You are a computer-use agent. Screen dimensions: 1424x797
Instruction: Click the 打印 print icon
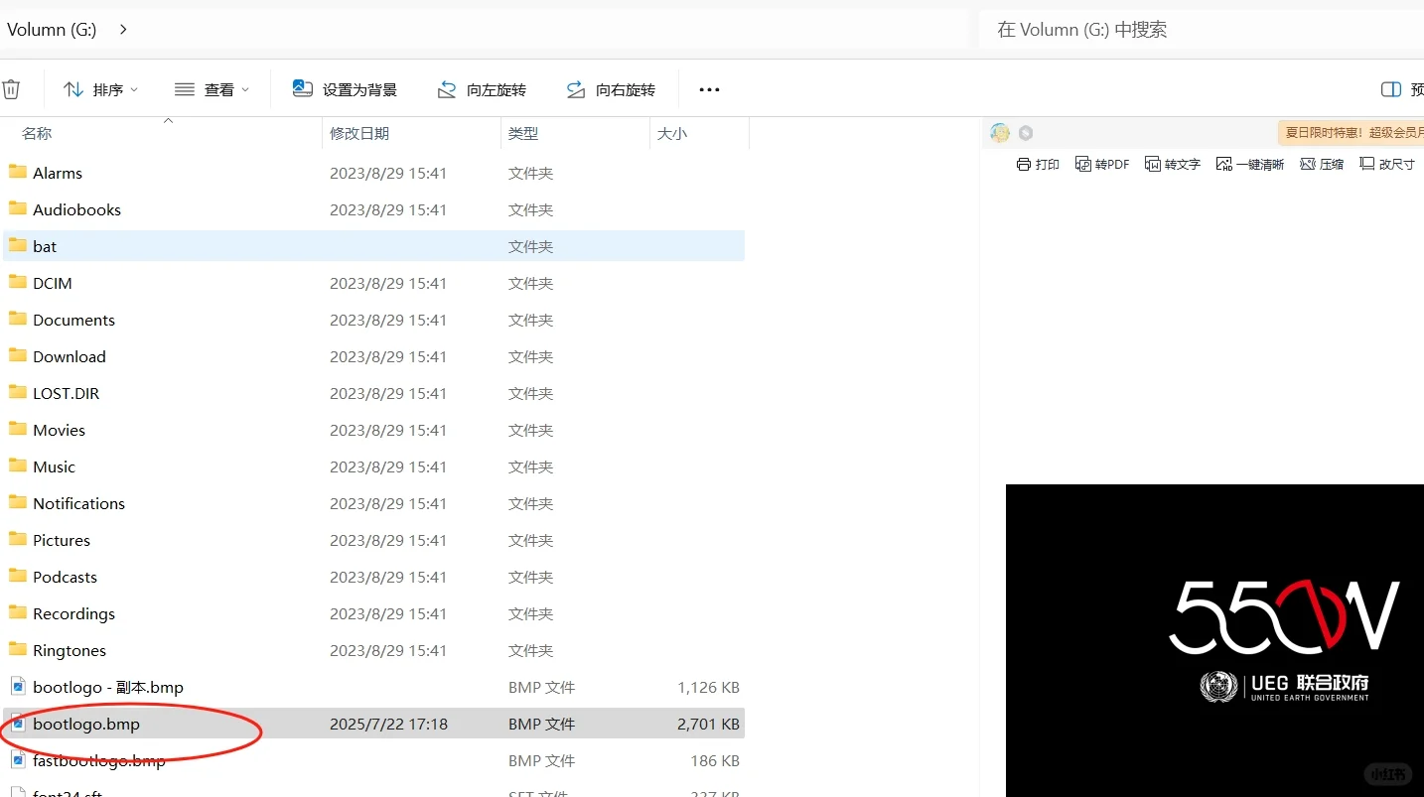click(x=1038, y=163)
